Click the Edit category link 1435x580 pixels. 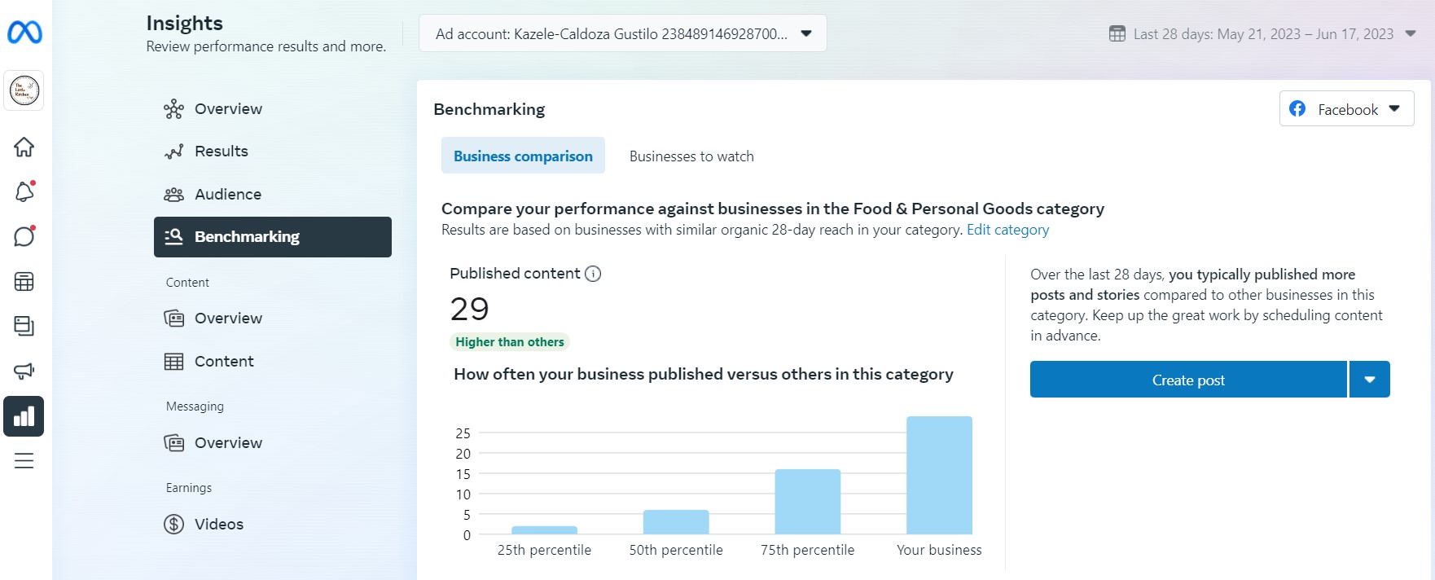coord(1007,230)
